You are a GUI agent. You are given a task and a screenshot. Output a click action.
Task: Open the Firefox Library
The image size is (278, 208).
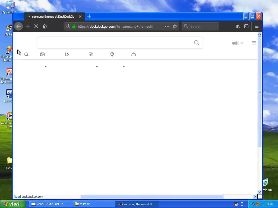(x=238, y=26)
